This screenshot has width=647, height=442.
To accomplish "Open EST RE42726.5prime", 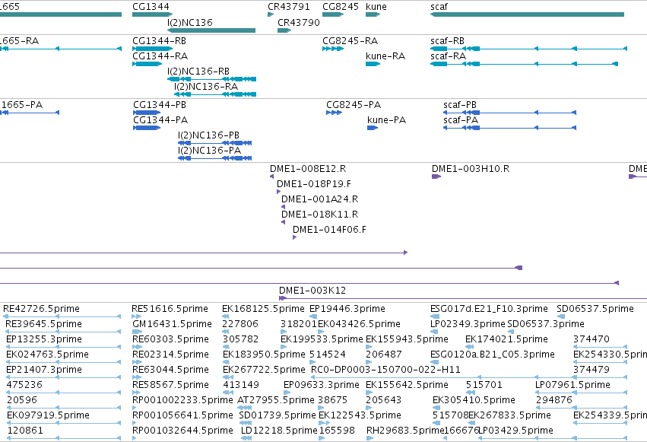I will 62,316.
